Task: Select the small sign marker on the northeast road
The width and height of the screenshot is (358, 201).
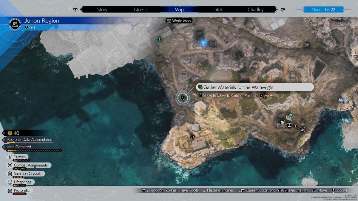Action: [x=307, y=45]
